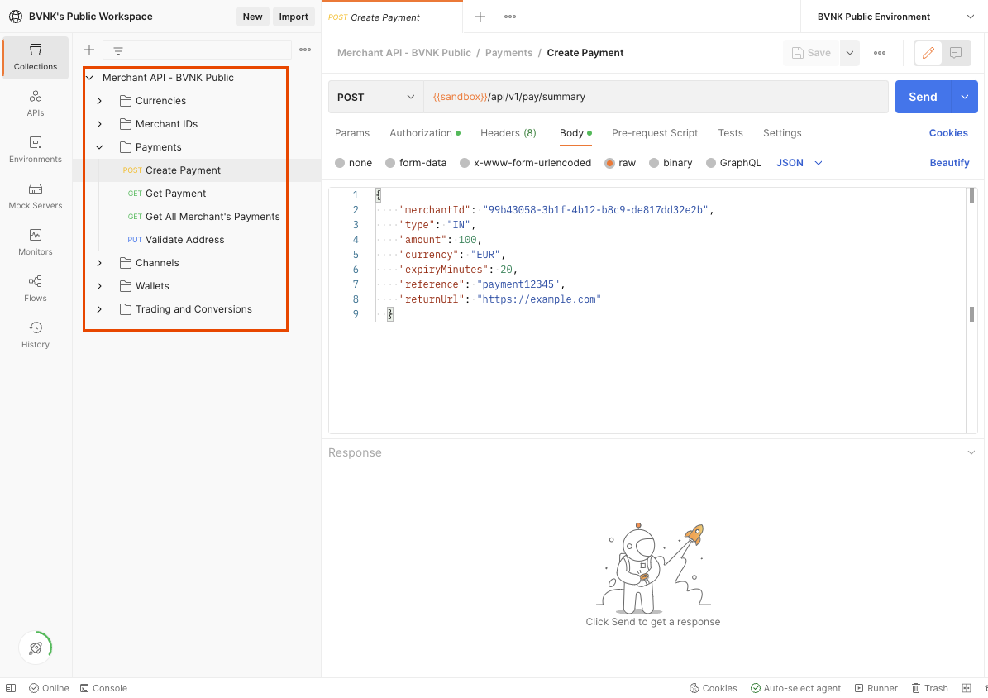Open a new request tab with plus
Image resolution: width=988 pixels, height=698 pixels.
[x=480, y=17]
